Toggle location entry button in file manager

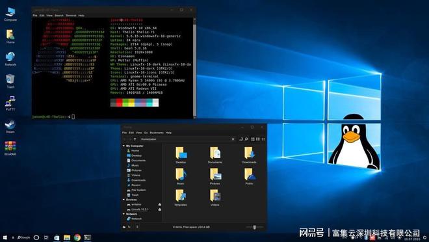pyautogui.click(x=241, y=139)
